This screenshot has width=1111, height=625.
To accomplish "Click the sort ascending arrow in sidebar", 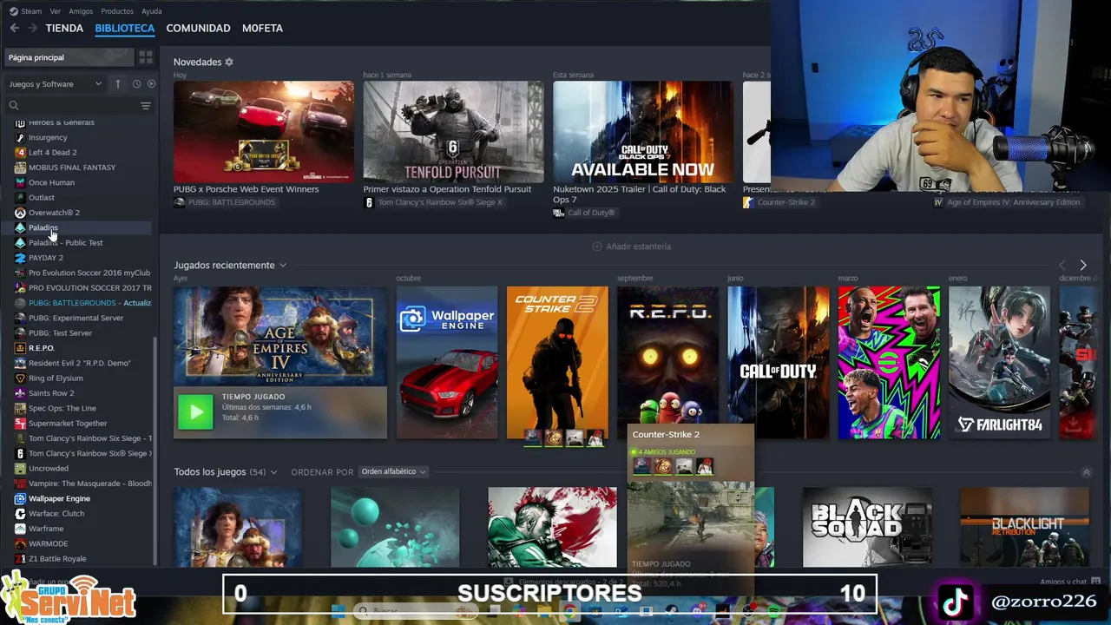I will [118, 84].
